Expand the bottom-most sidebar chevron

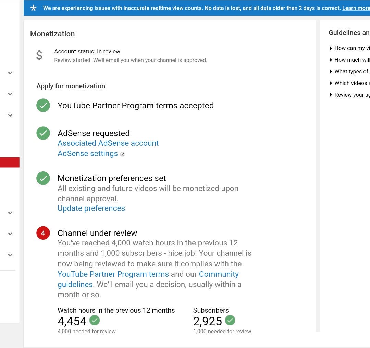click(10, 255)
